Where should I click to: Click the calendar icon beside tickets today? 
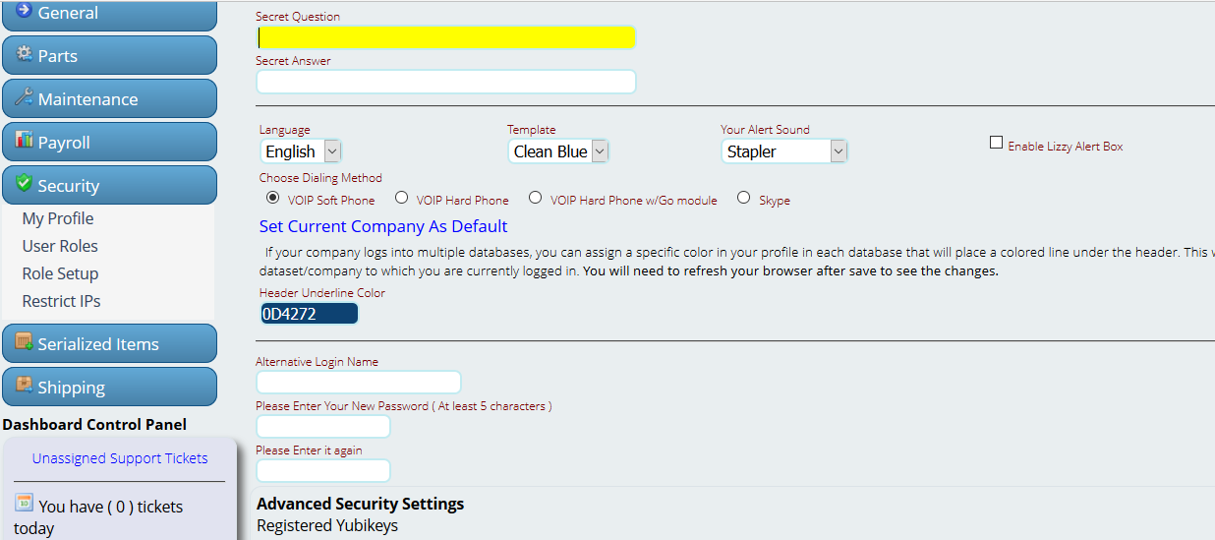click(x=24, y=503)
